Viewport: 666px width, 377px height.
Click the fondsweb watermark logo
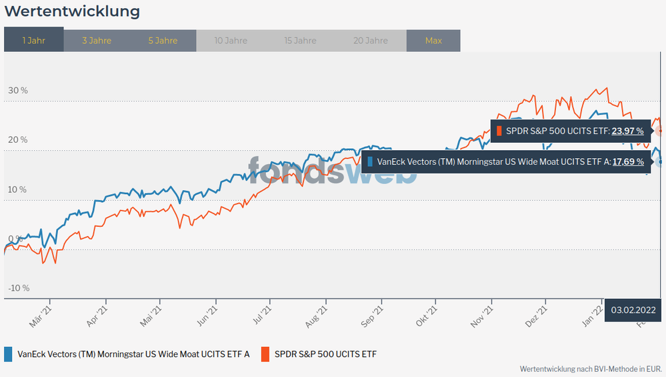pyautogui.click(x=333, y=170)
